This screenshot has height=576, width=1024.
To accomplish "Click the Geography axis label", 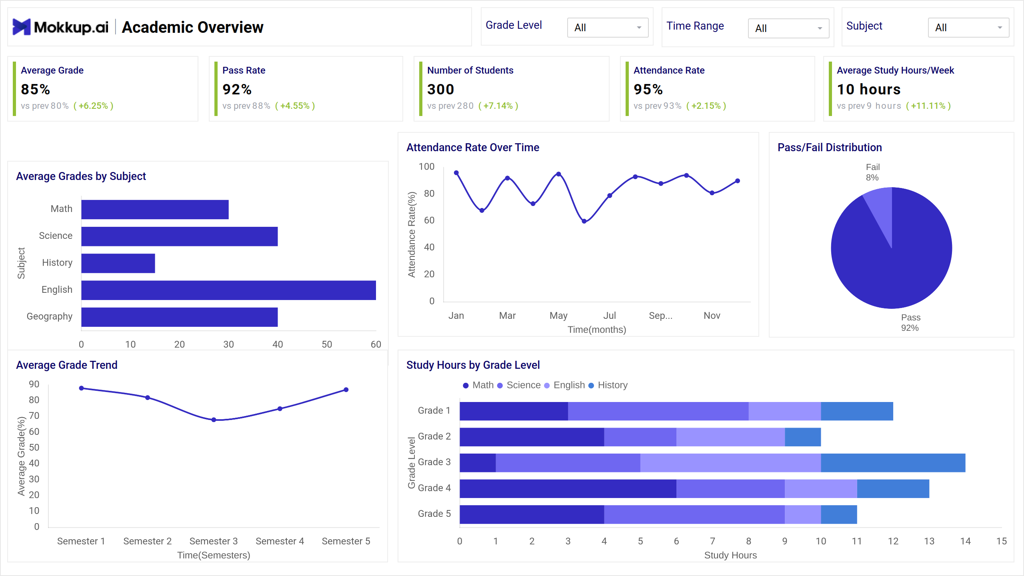I will coord(50,316).
